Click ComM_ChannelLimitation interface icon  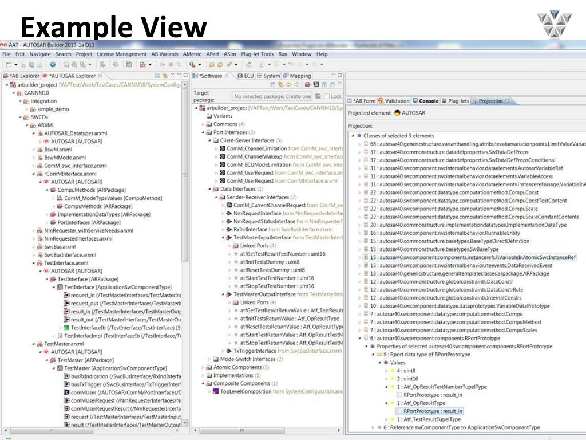[223, 148]
